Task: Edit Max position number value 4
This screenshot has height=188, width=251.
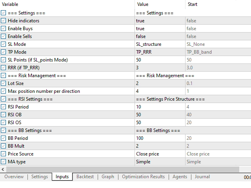Action: click(x=160, y=91)
